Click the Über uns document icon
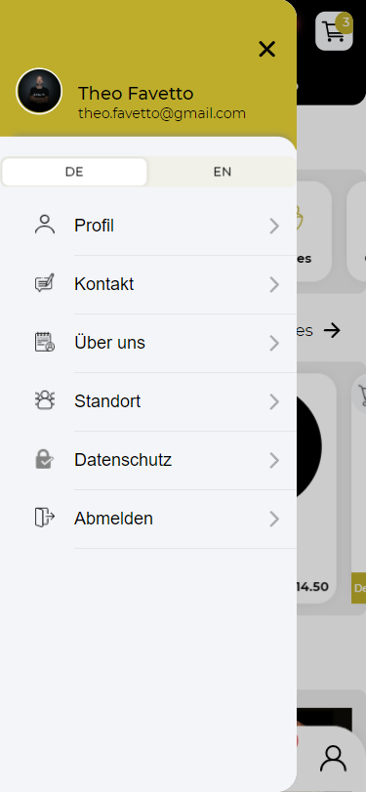 [45, 342]
